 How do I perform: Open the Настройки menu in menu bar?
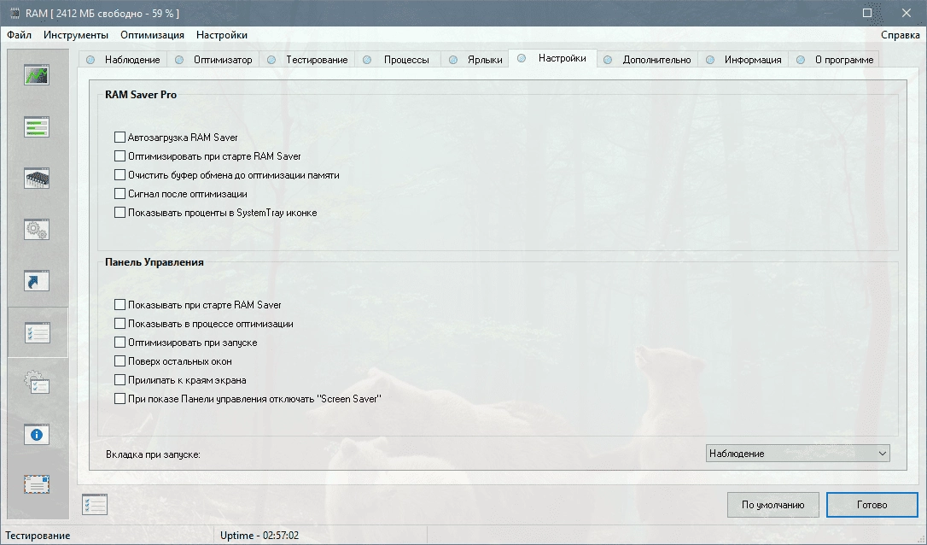[x=222, y=35]
